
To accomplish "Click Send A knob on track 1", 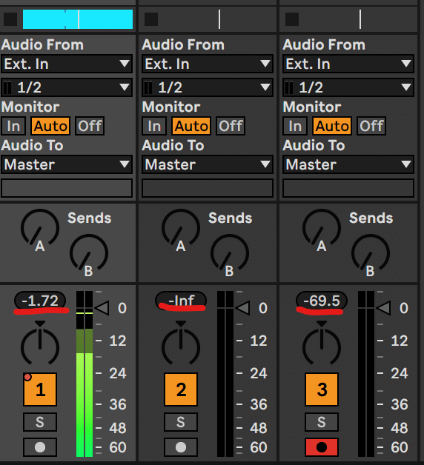I will [x=40, y=228].
